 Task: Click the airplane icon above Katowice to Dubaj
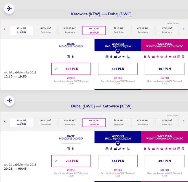click(x=9, y=9)
